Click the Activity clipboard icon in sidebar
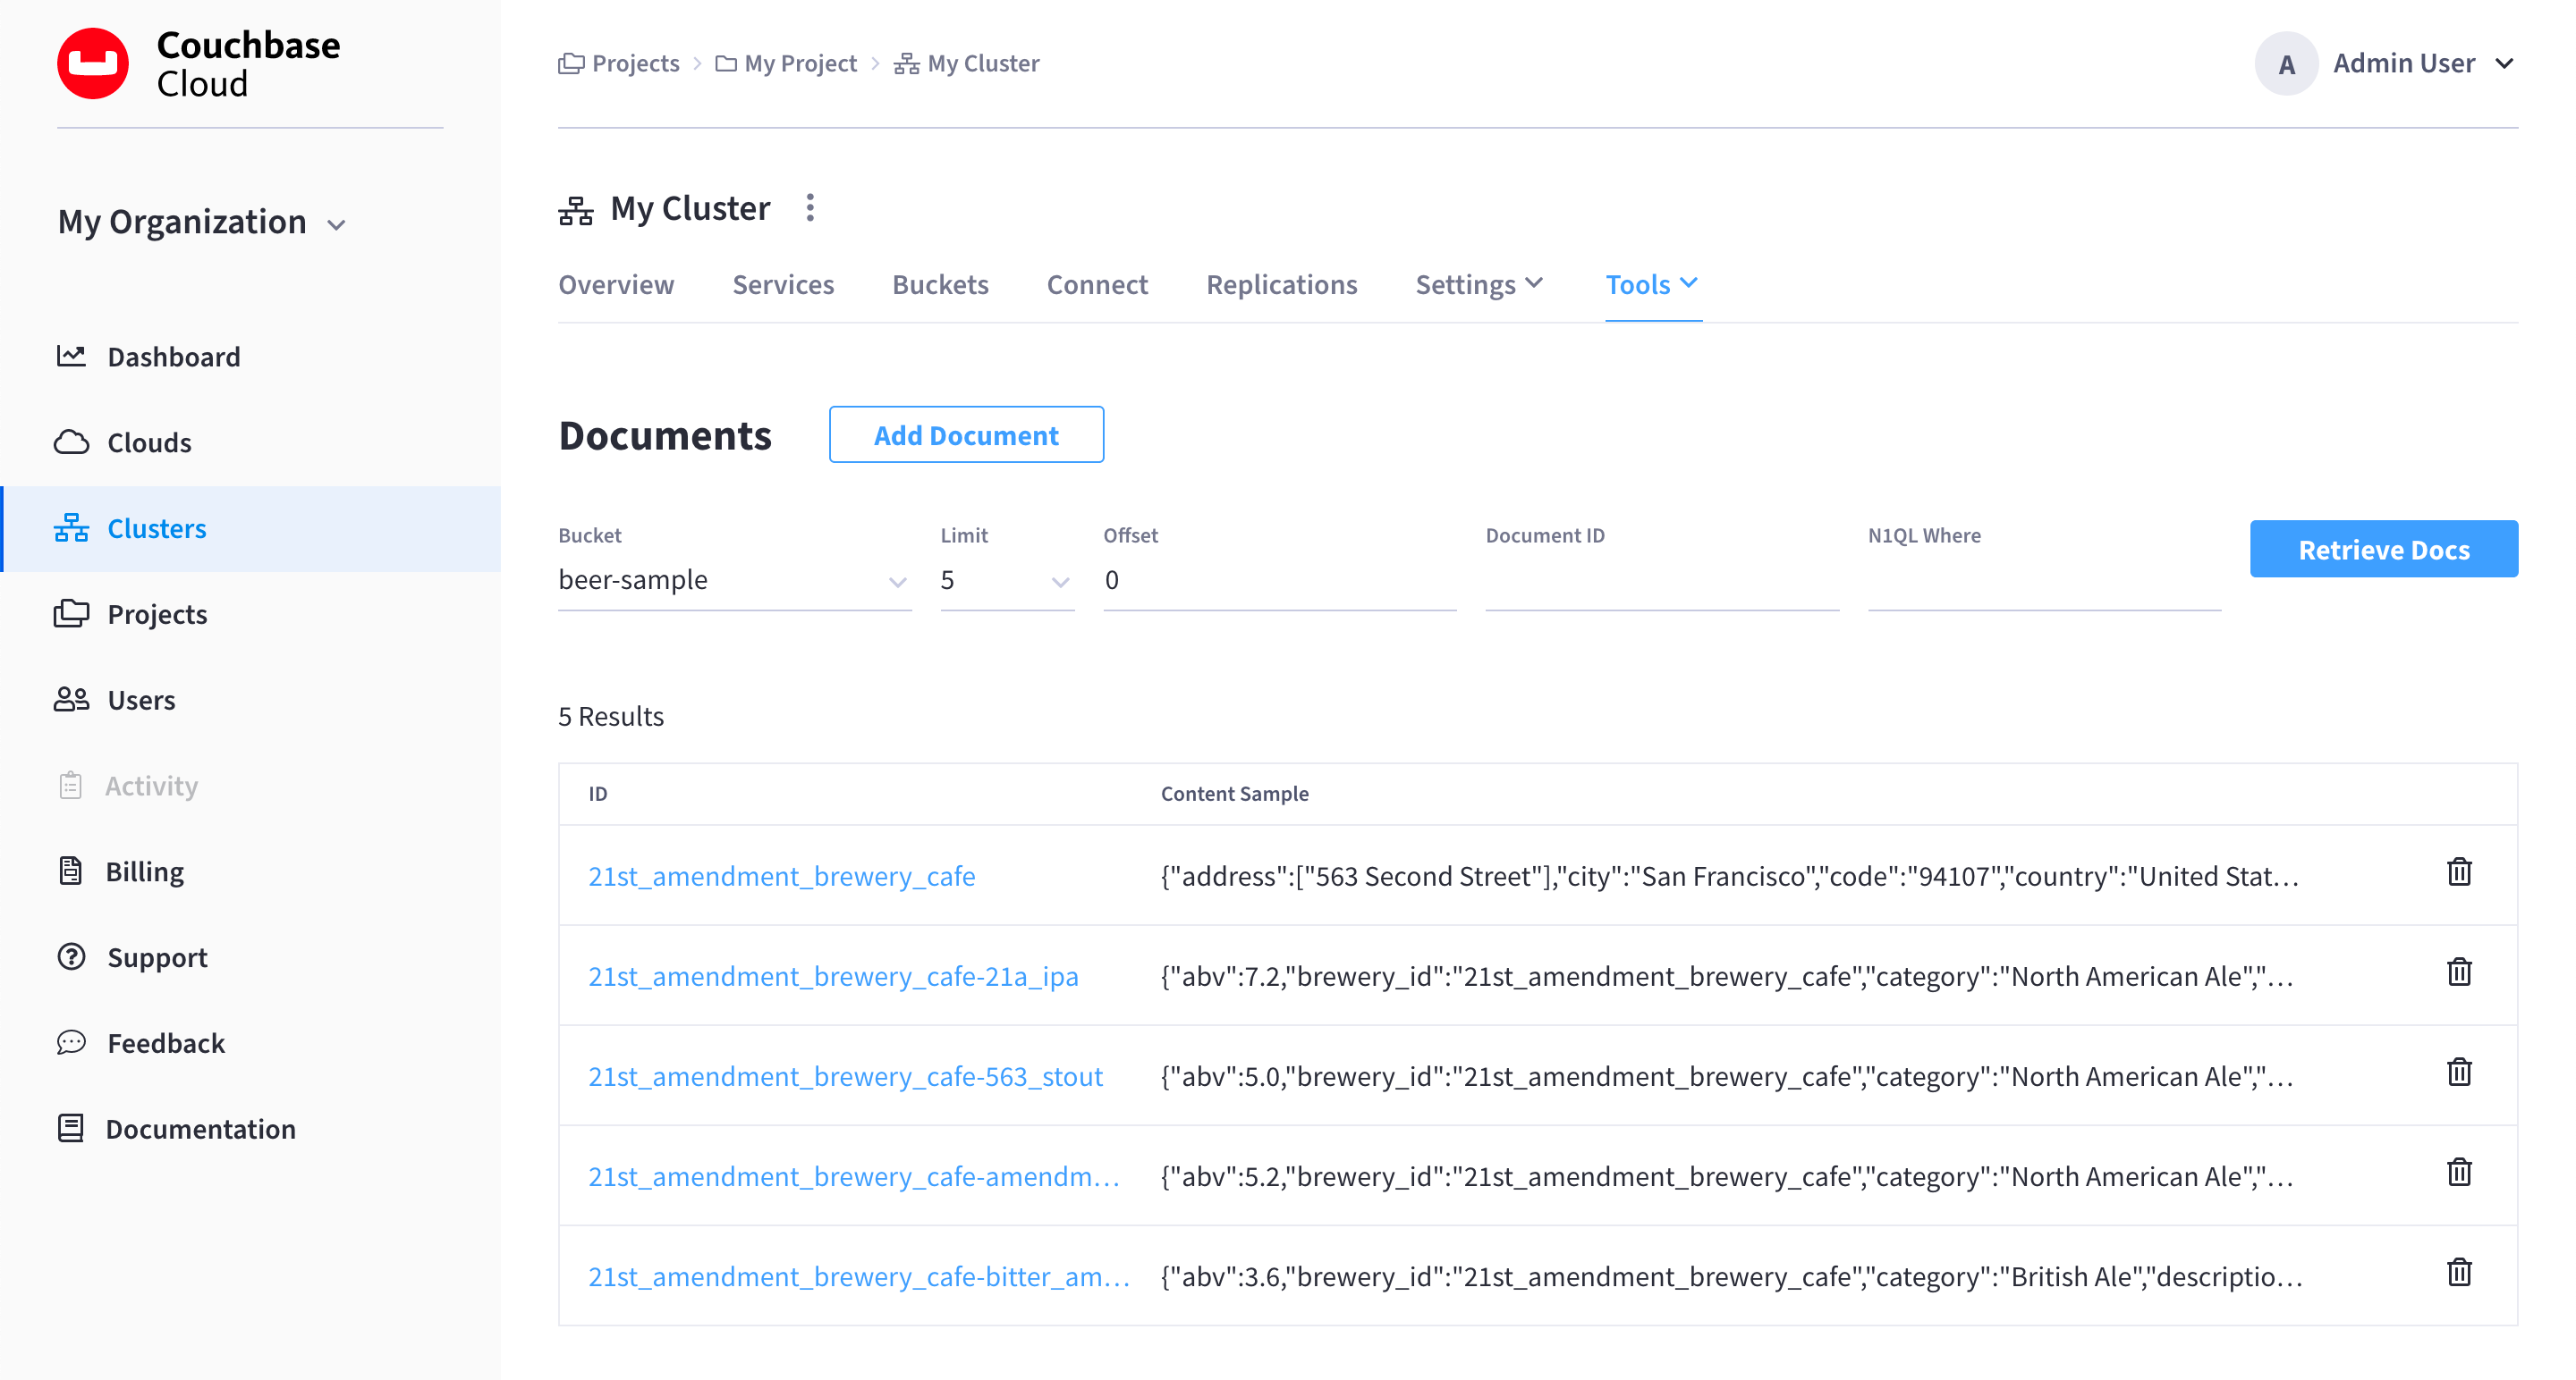This screenshot has height=1380, width=2576. (70, 786)
